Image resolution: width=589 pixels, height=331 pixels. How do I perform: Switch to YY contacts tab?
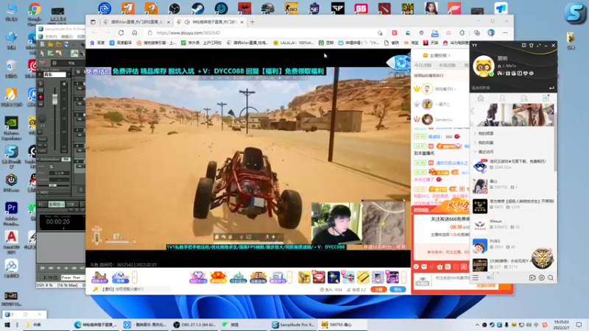pyautogui.click(x=502, y=99)
